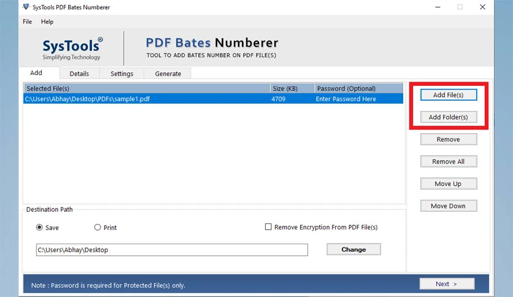Screen dimensions: 513x297
Task: Click the destination path input field
Action: point(172,250)
